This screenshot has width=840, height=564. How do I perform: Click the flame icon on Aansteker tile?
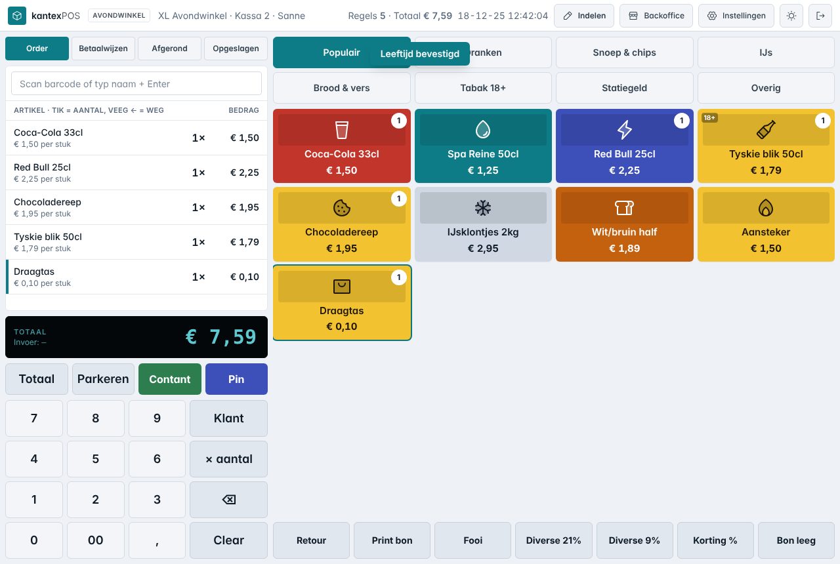click(x=766, y=208)
